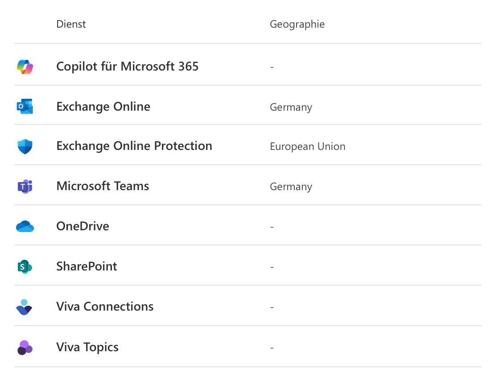Click the Exchange Online Protection shield icon

25,146
